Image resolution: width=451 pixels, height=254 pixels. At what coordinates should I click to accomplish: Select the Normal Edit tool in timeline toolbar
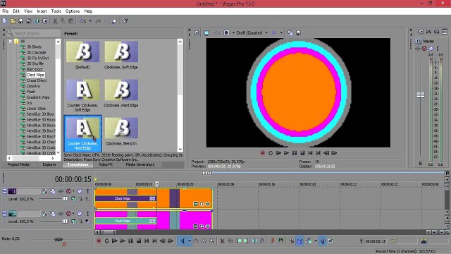pos(183,241)
